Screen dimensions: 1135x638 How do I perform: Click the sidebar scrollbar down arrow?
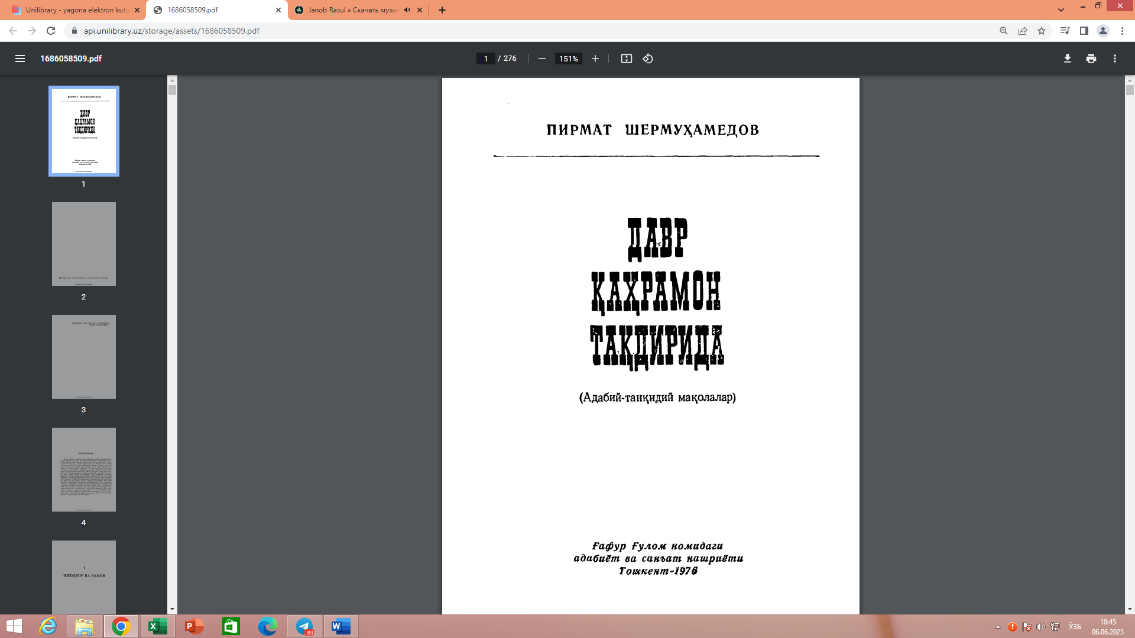172,609
